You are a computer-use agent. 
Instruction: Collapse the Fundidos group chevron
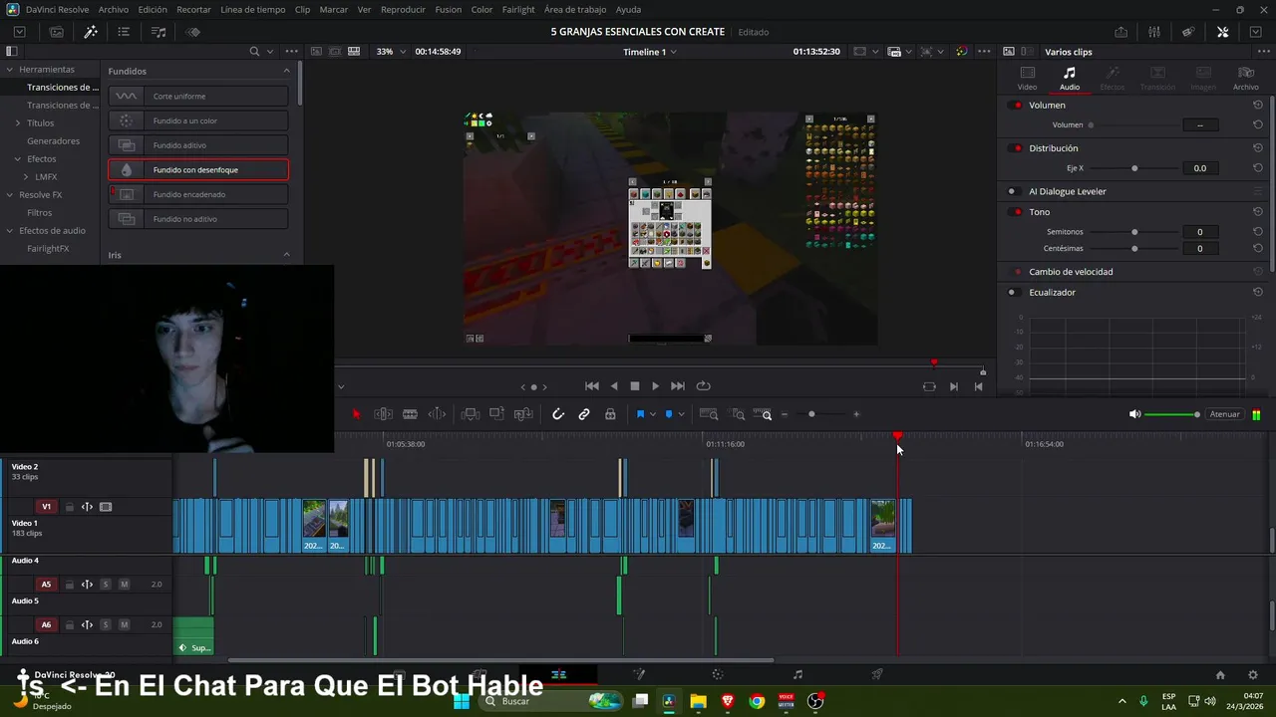pyautogui.click(x=287, y=71)
